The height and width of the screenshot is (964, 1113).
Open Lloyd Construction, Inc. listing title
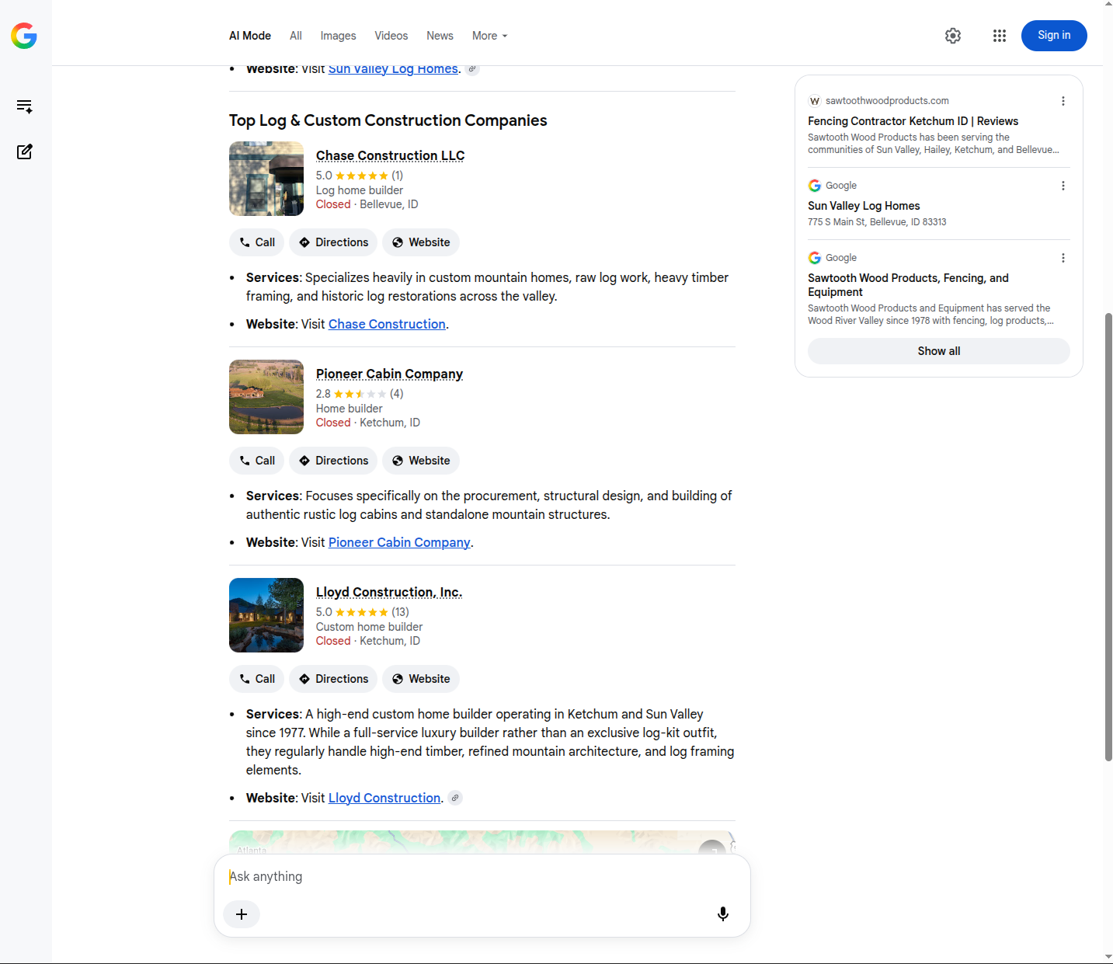click(x=389, y=592)
